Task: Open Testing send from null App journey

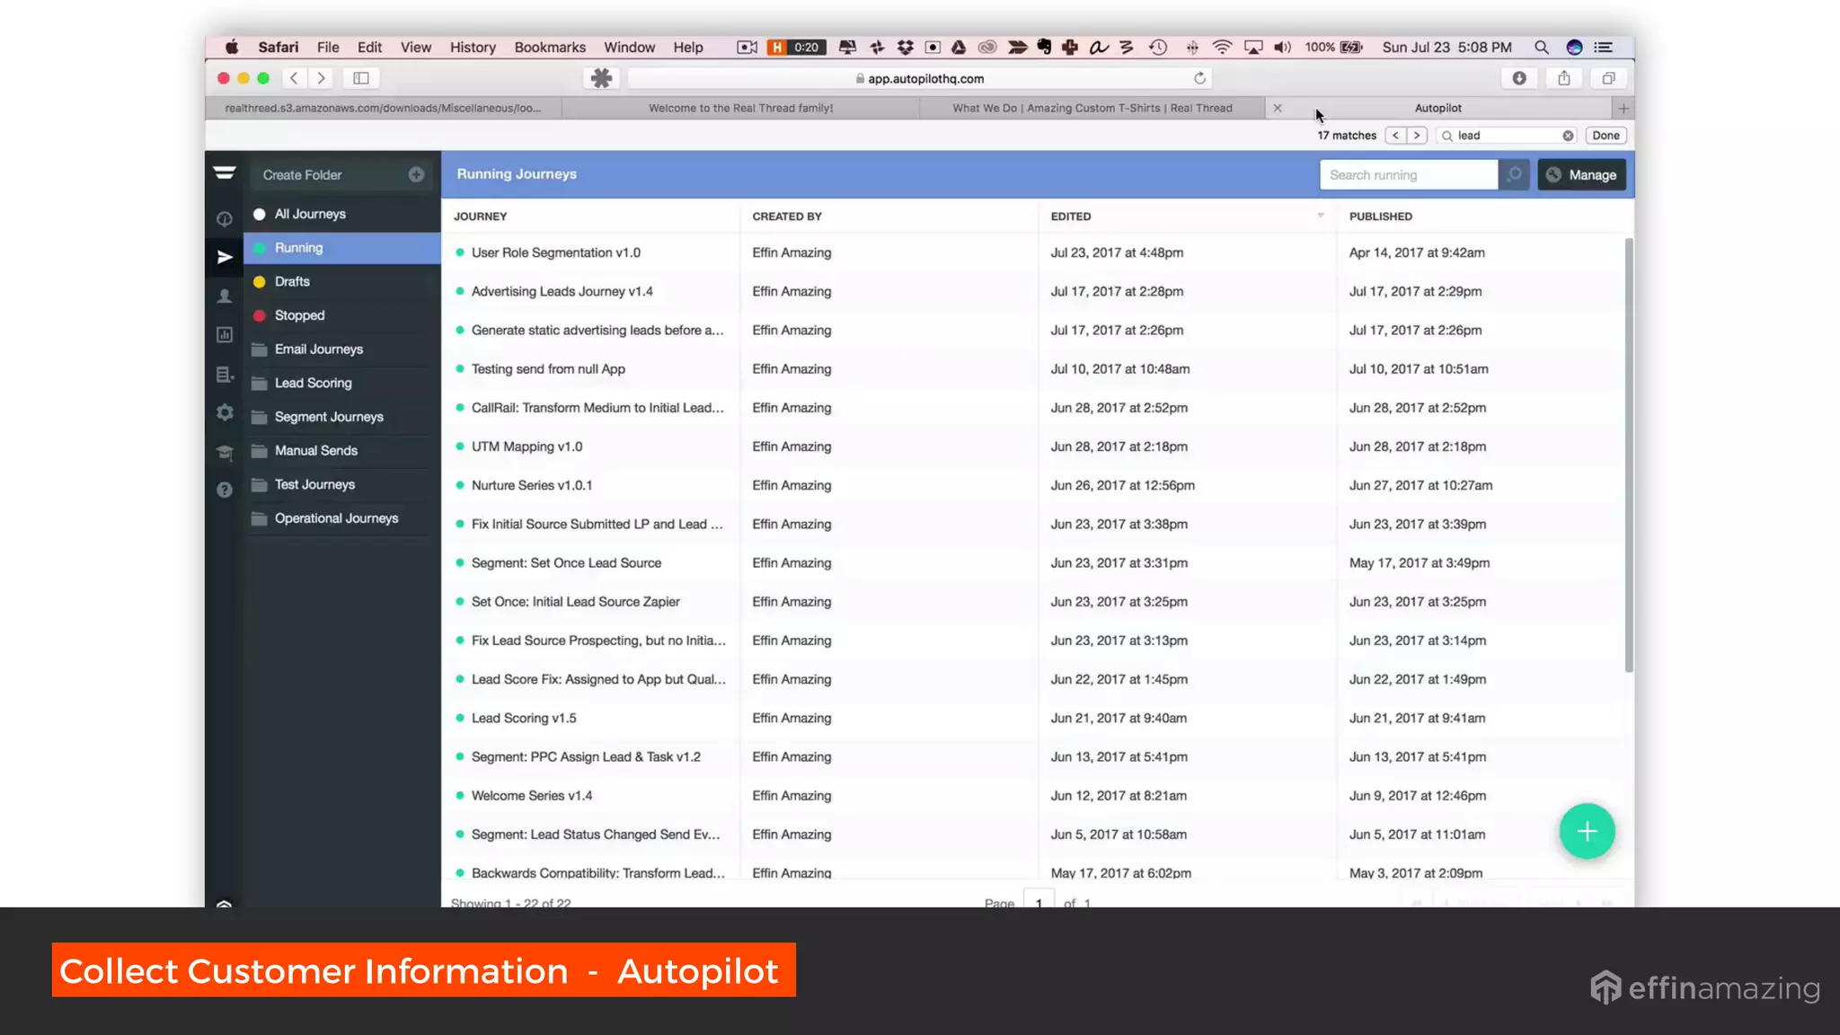Action: pyautogui.click(x=548, y=368)
